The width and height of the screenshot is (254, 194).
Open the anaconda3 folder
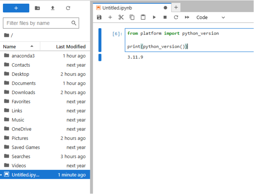coord(23,56)
